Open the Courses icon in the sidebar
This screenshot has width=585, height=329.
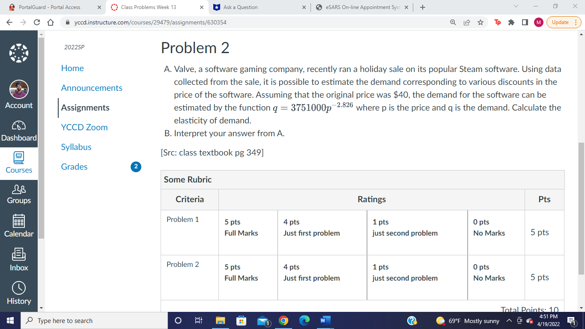coord(19,159)
